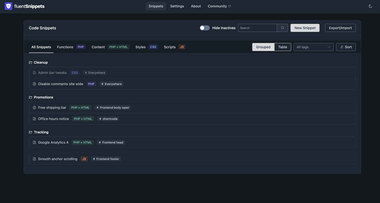Viewport: 380px width, 203px height.
Task: Toggle the Hide Inactives switch
Action: tap(205, 28)
